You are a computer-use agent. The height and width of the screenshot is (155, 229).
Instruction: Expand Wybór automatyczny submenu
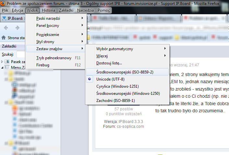pos(127,49)
